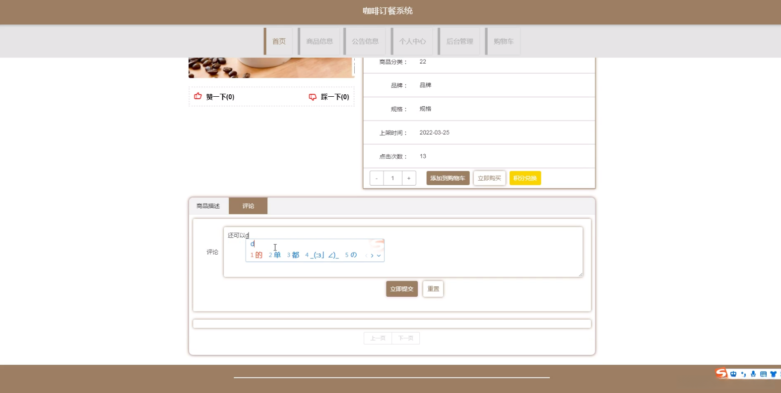781x393 pixels.
Task: Open the Sogou input method logo menu
Action: point(721,373)
